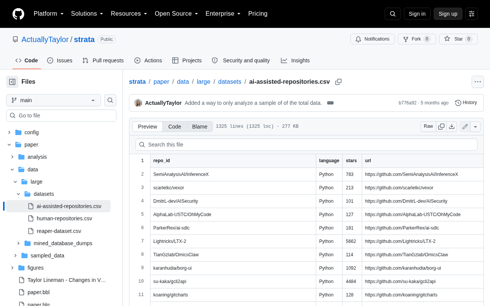Open the main branch selector
This screenshot has width=490, height=306.
(x=54, y=100)
